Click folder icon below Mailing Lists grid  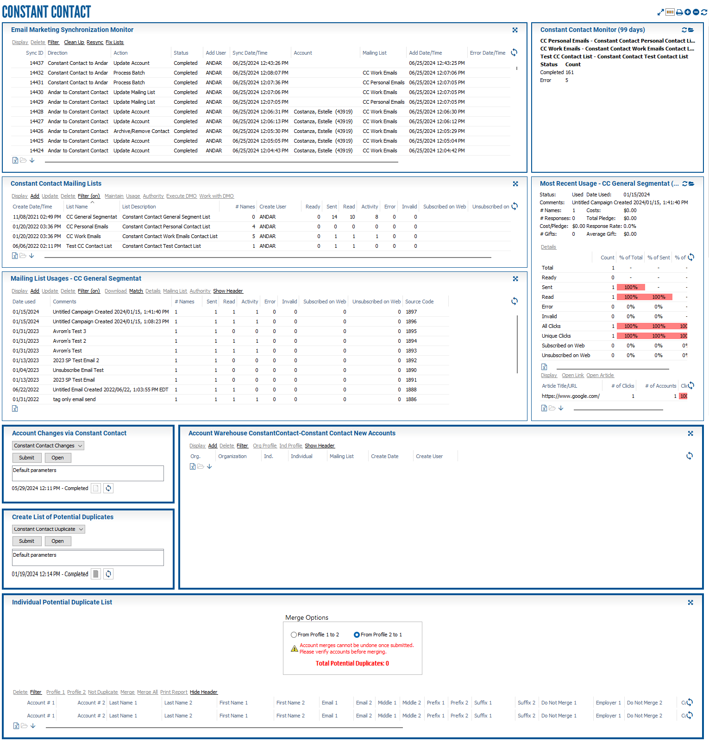tap(23, 255)
